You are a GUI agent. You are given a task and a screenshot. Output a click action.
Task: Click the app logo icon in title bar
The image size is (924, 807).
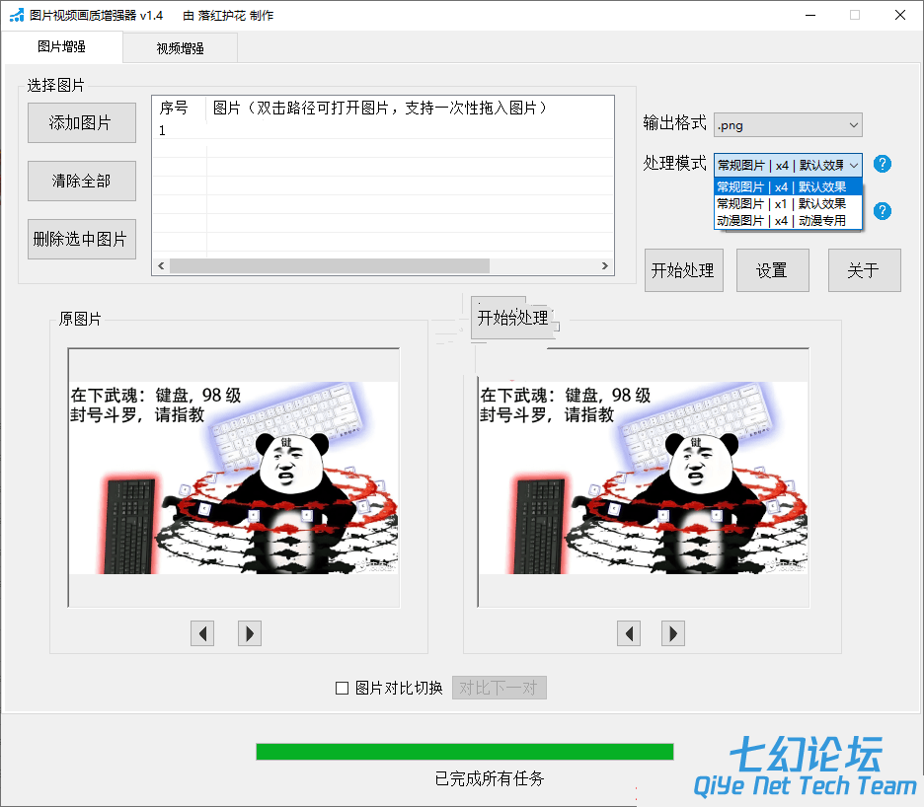tap(17, 16)
